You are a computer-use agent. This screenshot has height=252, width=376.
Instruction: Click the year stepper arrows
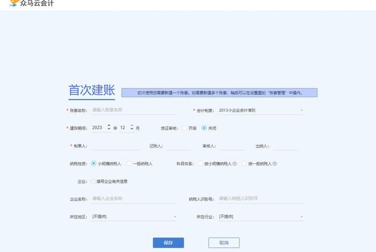click(109, 127)
